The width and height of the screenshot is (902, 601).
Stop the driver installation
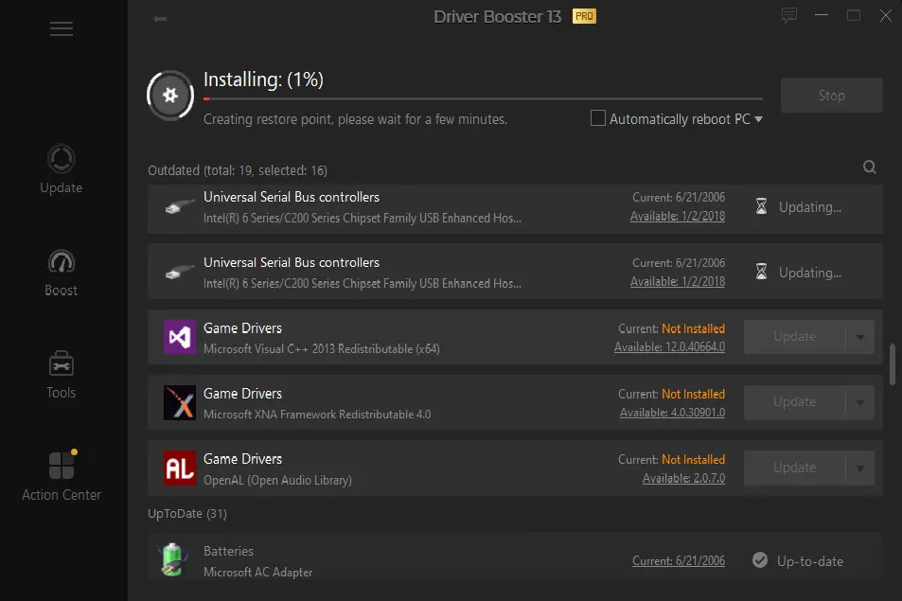(831, 96)
